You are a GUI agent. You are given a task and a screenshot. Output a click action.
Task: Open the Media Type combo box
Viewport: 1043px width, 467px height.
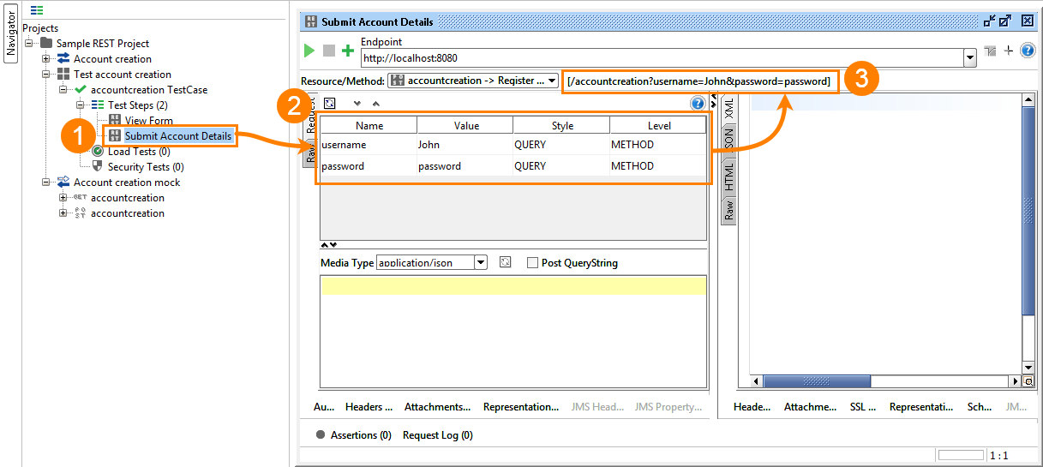[x=432, y=263]
